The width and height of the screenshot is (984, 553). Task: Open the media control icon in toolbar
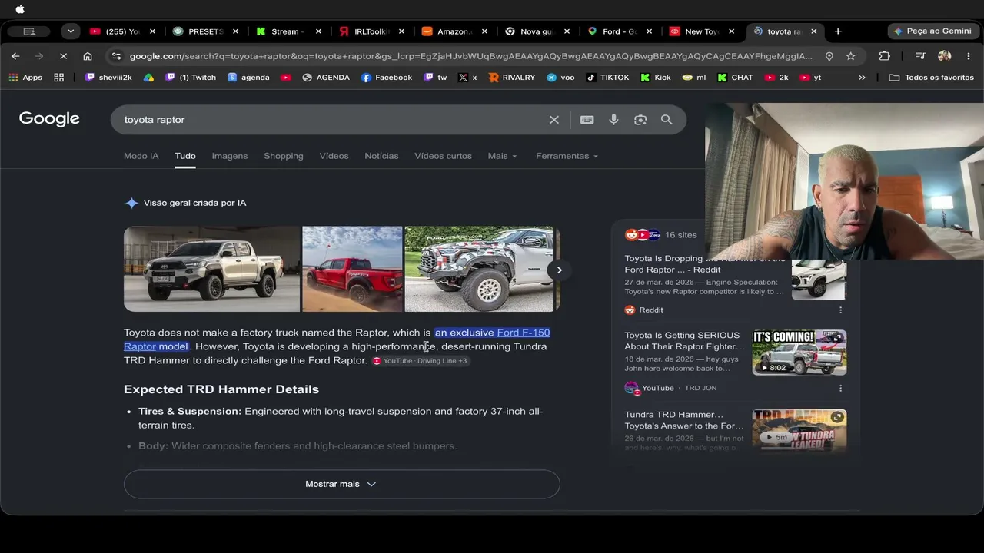[x=919, y=56]
